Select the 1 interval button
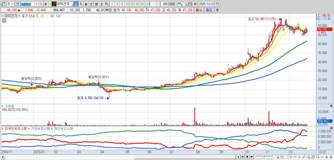 (112, 4)
